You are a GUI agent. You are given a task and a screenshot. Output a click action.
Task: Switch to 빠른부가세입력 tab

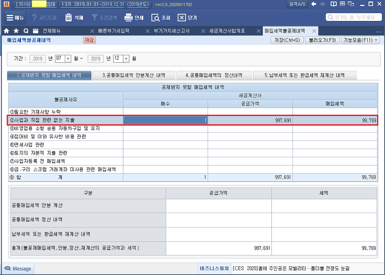click(x=114, y=31)
